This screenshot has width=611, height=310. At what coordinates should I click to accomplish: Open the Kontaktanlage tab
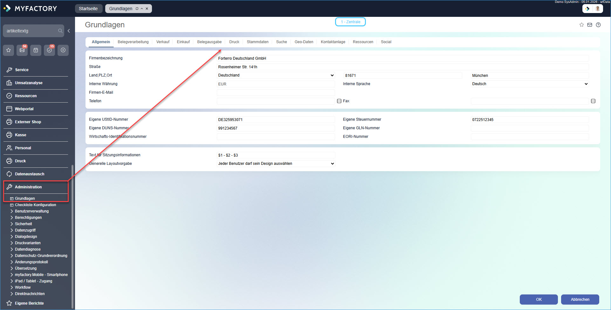333,42
